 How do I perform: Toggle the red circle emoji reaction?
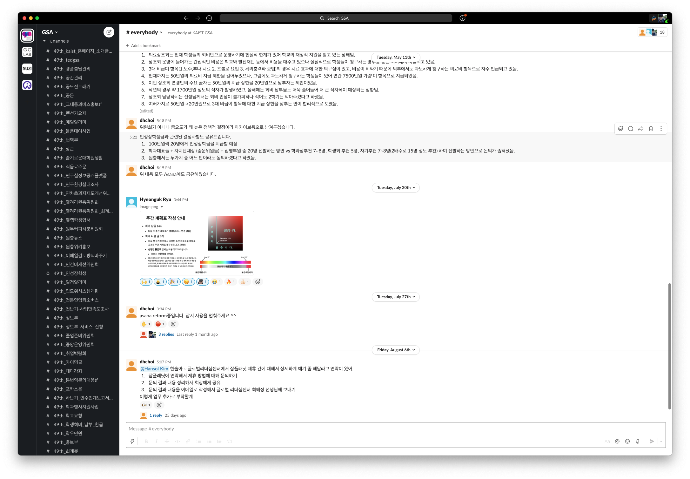click(x=160, y=324)
